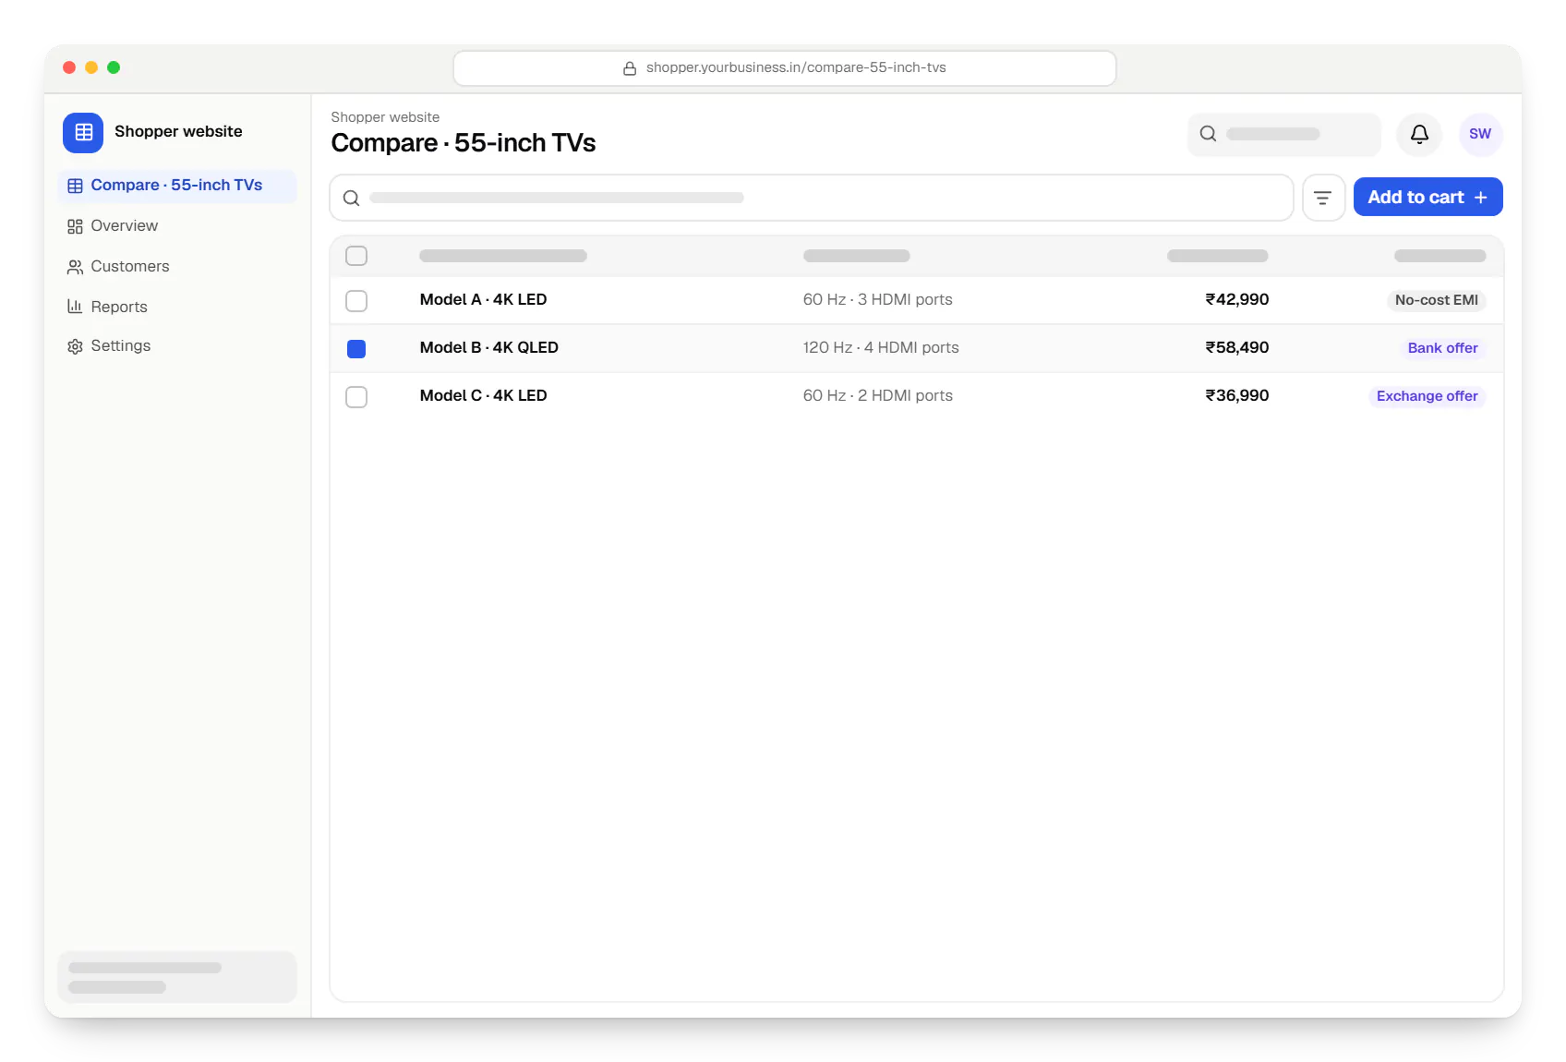Click the ₹42,990 price
Image resolution: width=1566 pixels, height=1062 pixels.
click(1236, 300)
